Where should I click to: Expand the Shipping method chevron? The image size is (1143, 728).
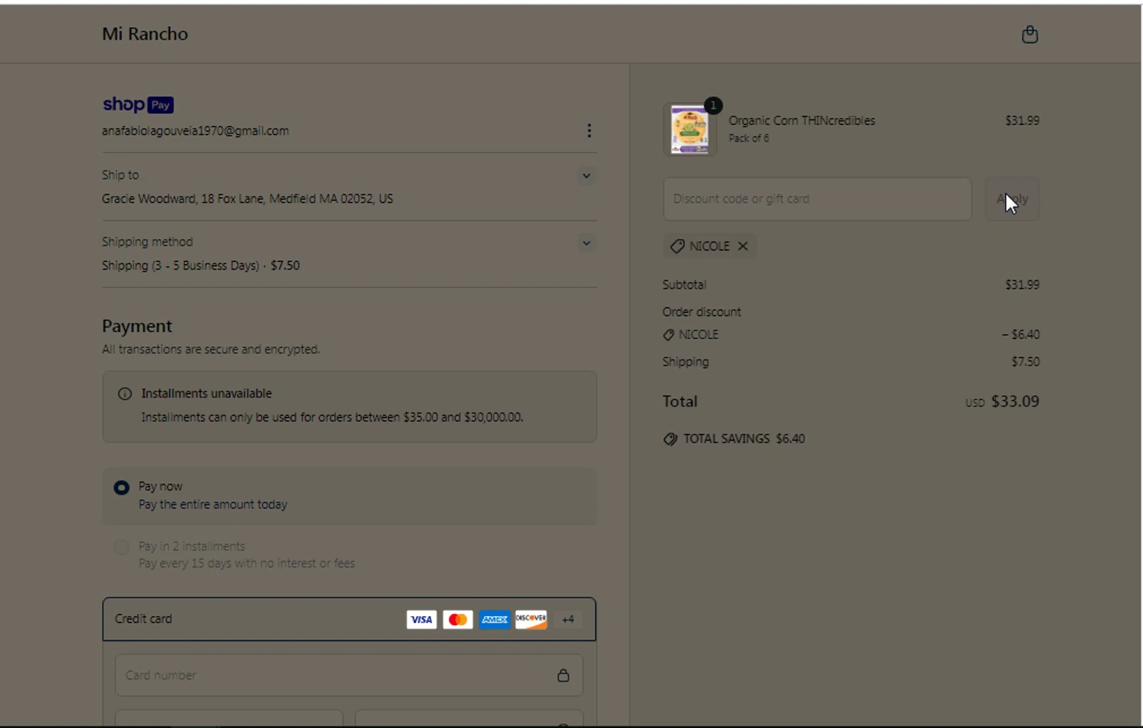point(586,244)
